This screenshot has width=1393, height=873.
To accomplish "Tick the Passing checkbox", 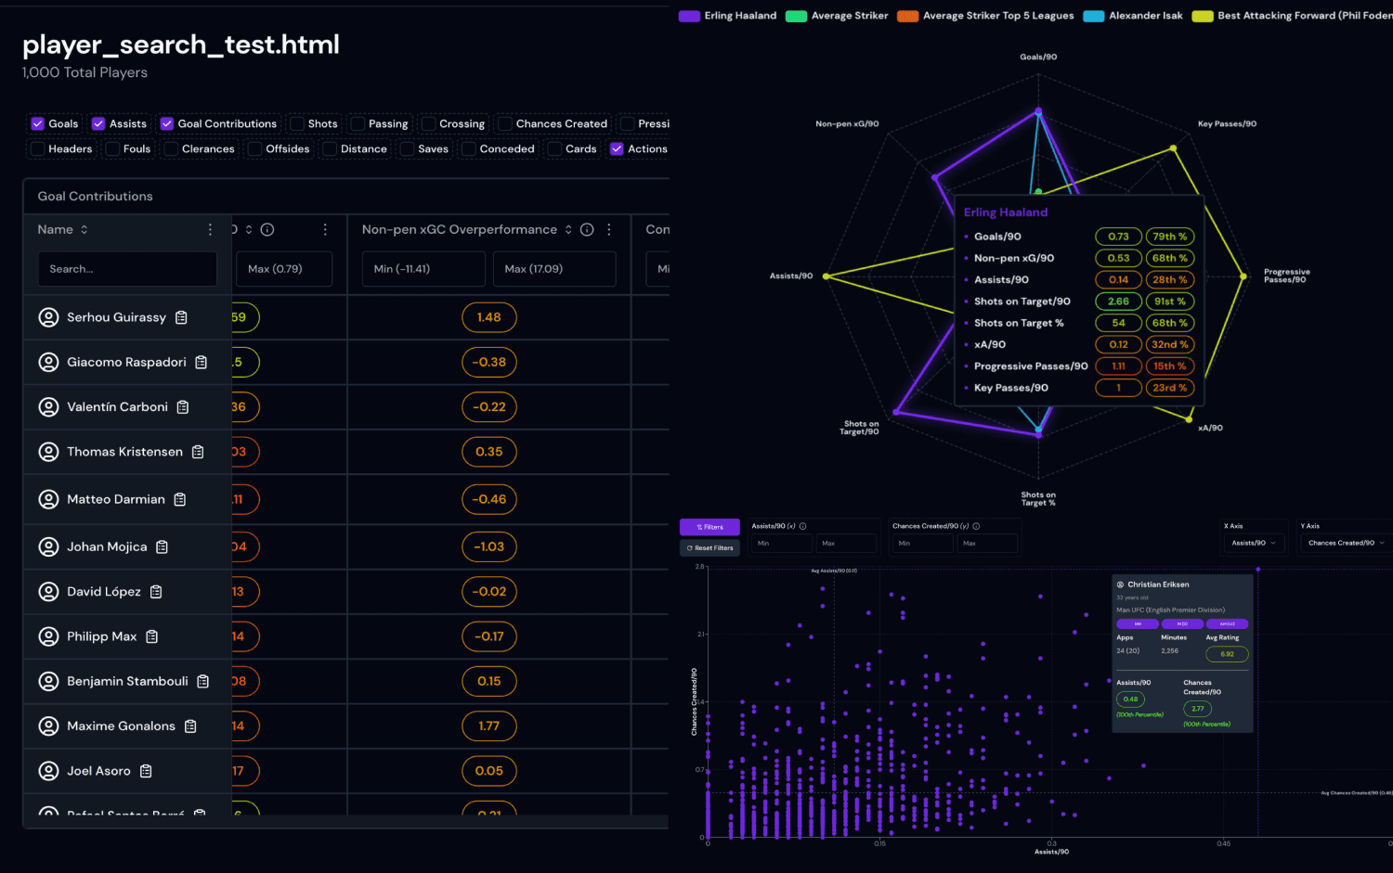I will (358, 123).
